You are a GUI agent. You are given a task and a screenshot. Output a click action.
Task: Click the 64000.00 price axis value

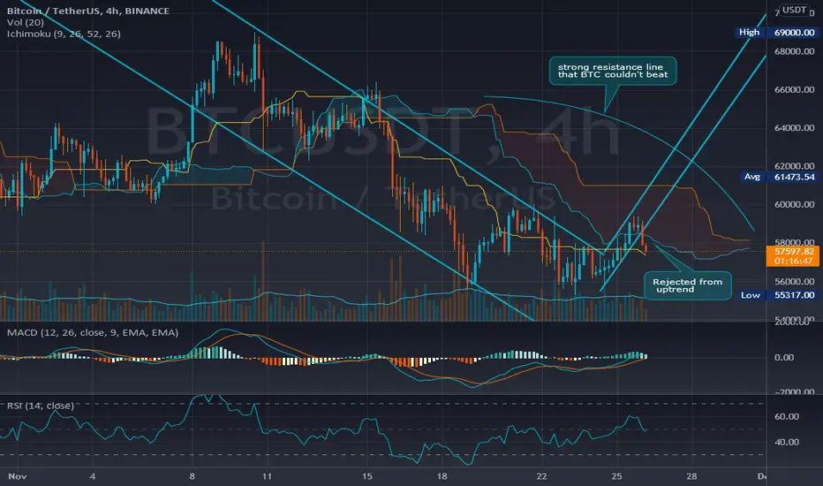pyautogui.click(x=794, y=128)
